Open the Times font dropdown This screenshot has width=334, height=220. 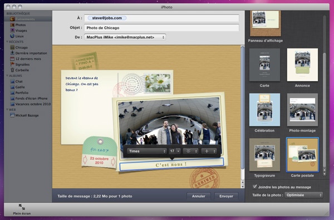(x=147, y=151)
